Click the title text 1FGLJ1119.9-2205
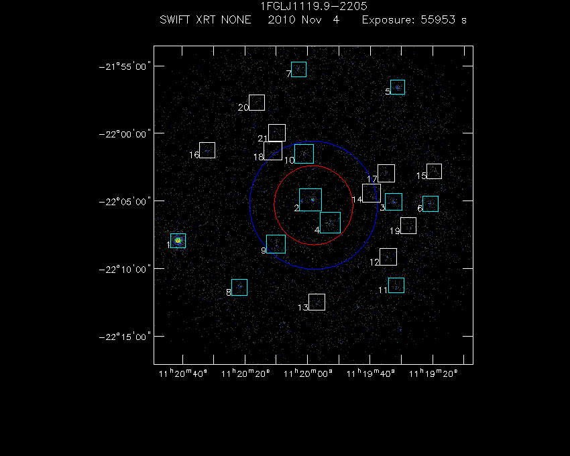Image resolution: width=570 pixels, height=456 pixels. tap(314, 6)
